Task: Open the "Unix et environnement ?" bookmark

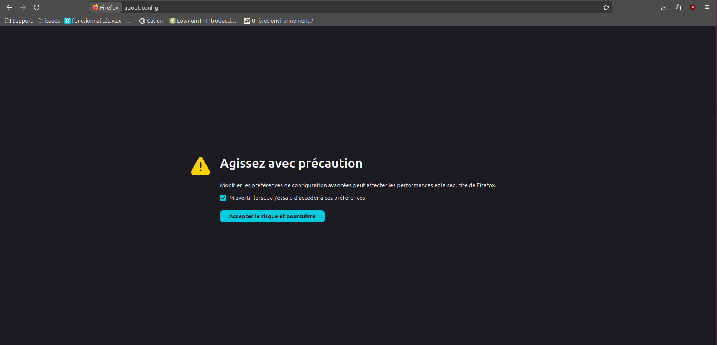Action: 279,21
